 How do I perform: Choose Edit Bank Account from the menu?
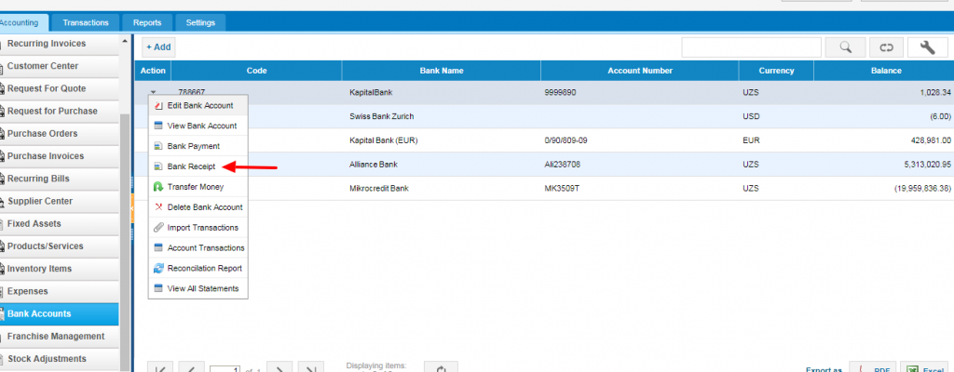point(198,106)
